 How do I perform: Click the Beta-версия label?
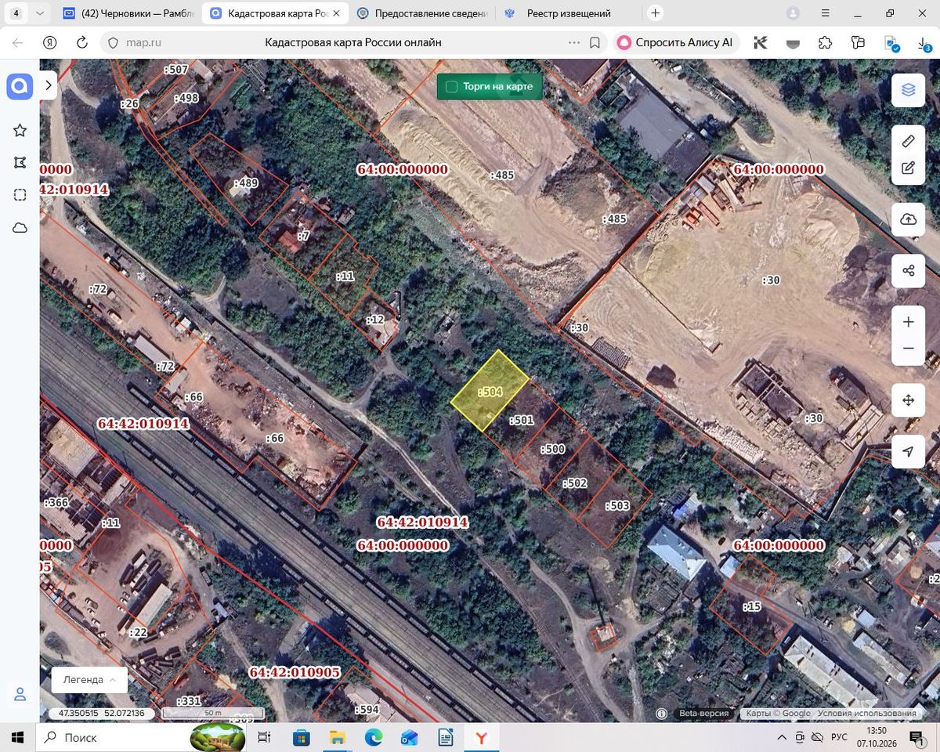tap(703, 714)
